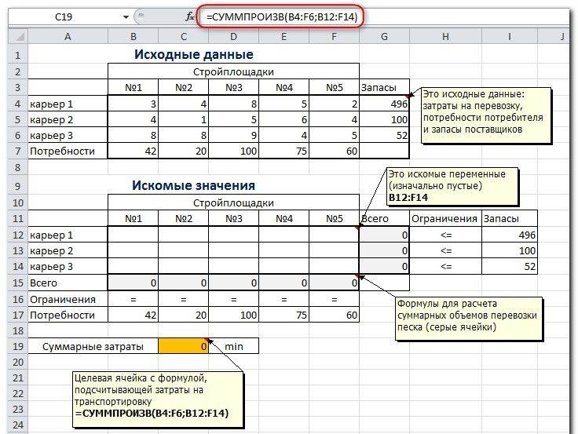The width and height of the screenshot is (578, 434).
Task: Click the Name Box showing C19
Action: tap(64, 17)
